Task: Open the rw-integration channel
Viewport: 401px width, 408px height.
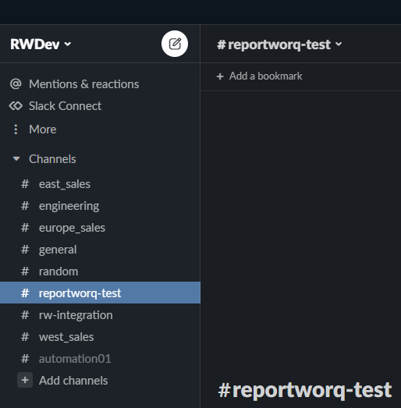Action: pos(100,315)
